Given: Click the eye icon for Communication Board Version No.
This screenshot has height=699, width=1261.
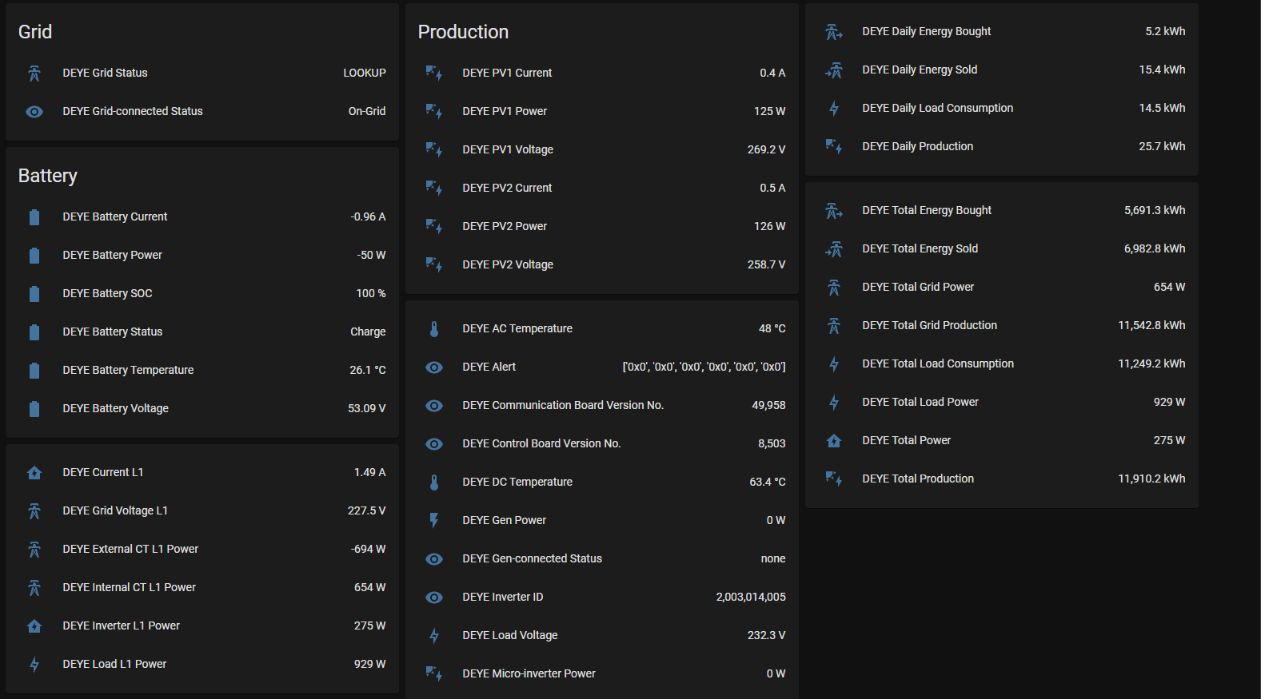Looking at the screenshot, I should 434,406.
